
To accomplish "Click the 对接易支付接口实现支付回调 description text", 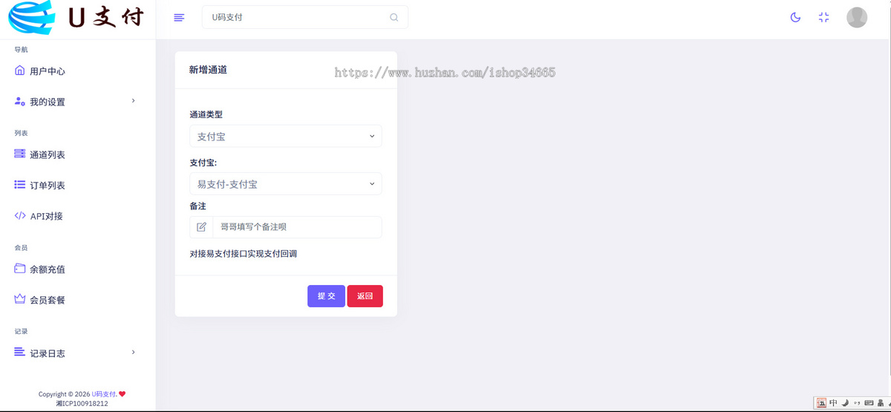I will point(244,254).
